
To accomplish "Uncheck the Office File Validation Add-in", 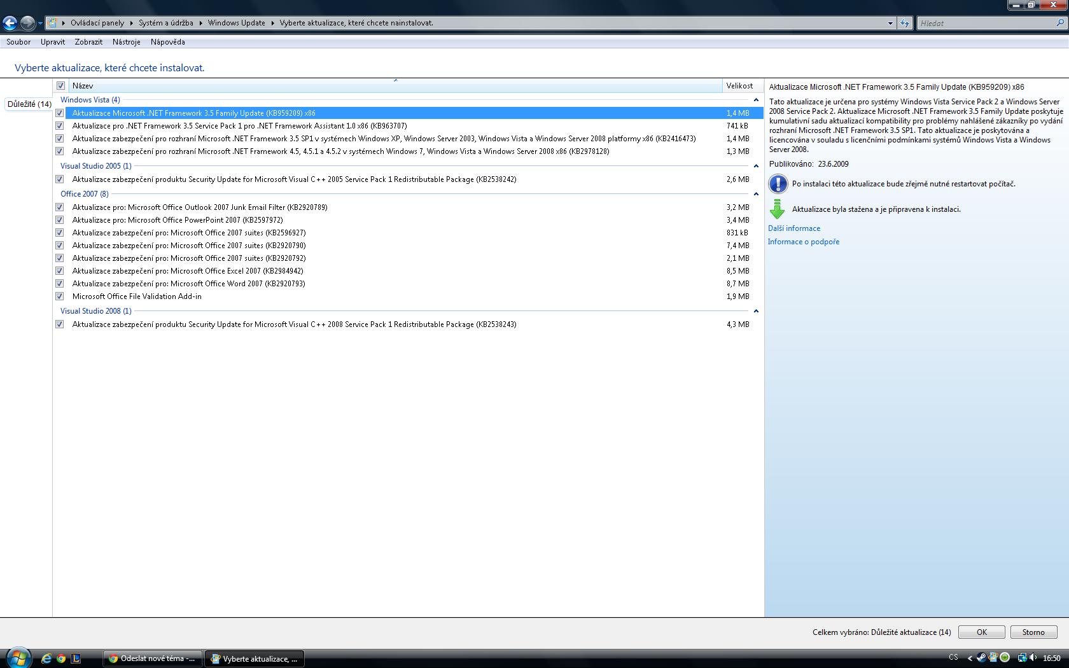I will tap(60, 296).
